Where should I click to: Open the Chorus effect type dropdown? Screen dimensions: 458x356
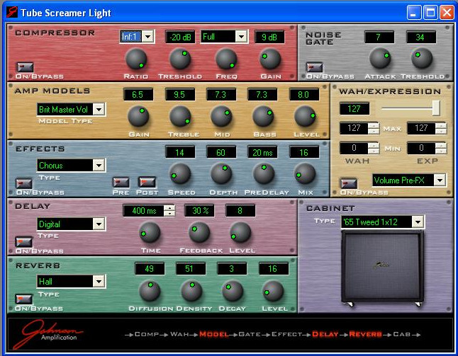[x=99, y=166]
